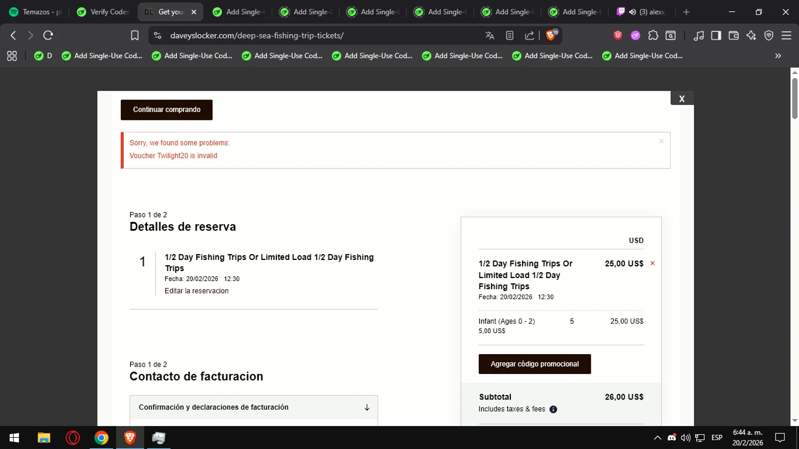Switch to the Temazos Spotify tab
This screenshot has width=799, height=449.
tap(35, 12)
